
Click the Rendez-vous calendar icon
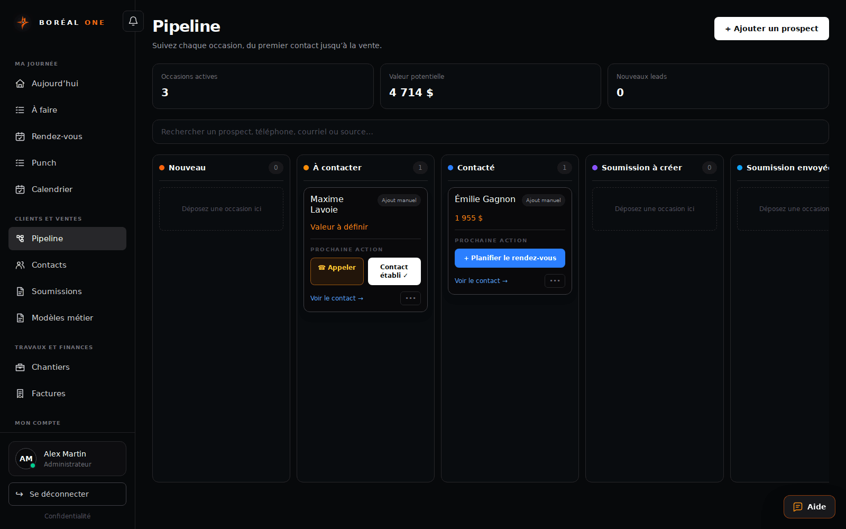(20, 136)
